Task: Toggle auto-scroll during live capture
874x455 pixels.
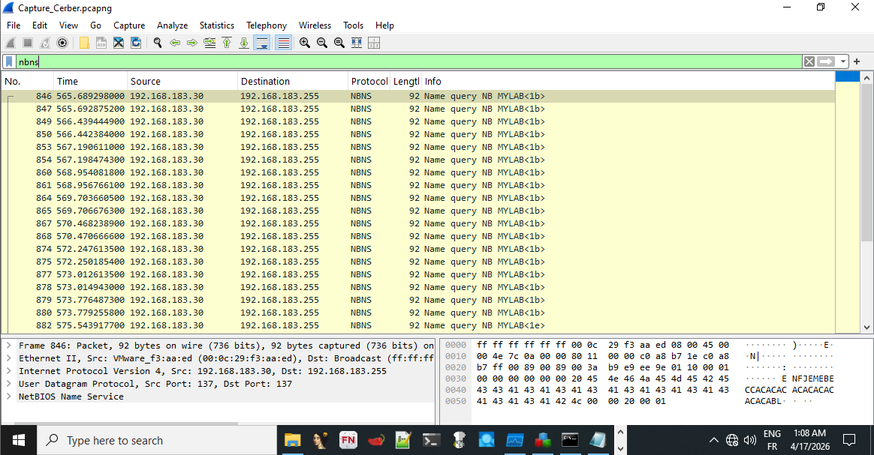Action: [x=261, y=43]
